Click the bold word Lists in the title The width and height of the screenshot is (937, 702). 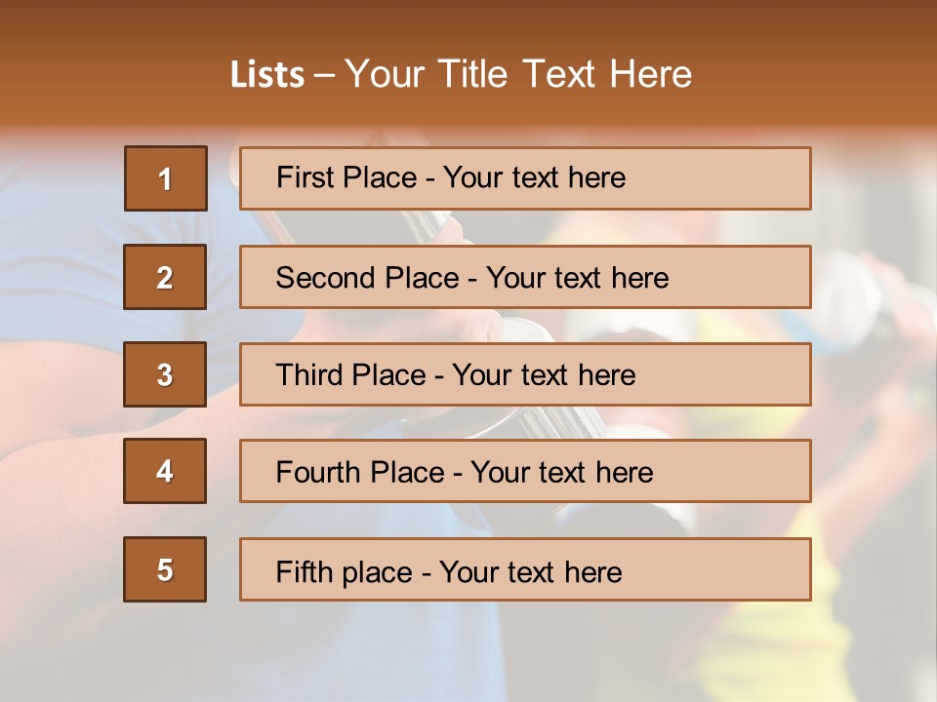coord(266,74)
